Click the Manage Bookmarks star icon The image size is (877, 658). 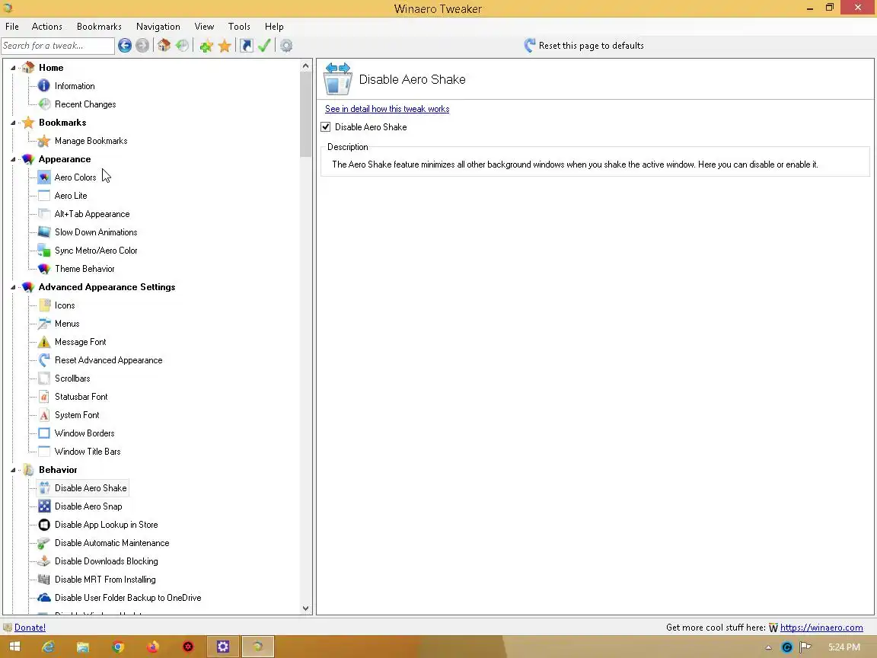pyautogui.click(x=43, y=141)
